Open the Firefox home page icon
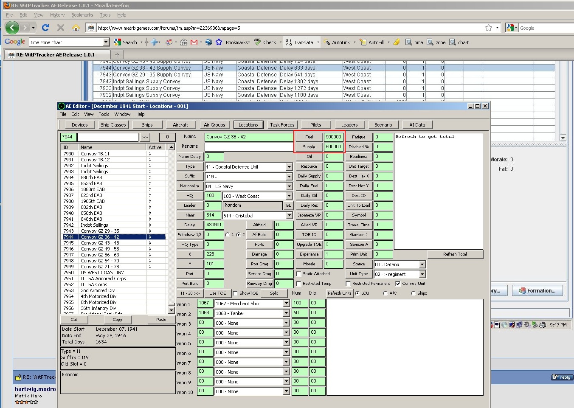574x408 pixels. (x=76, y=28)
